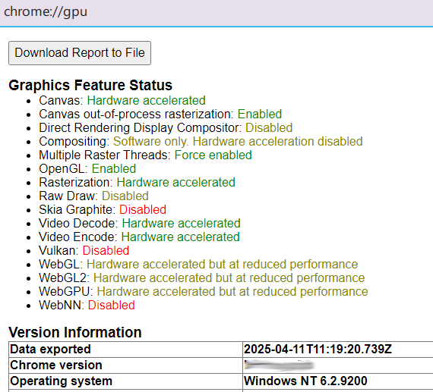Select the Graphics Feature Status heading
Image resolution: width=433 pixels, height=392 pixels.
[90, 85]
